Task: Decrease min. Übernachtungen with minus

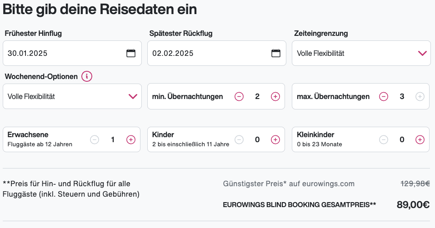Action: (239, 96)
